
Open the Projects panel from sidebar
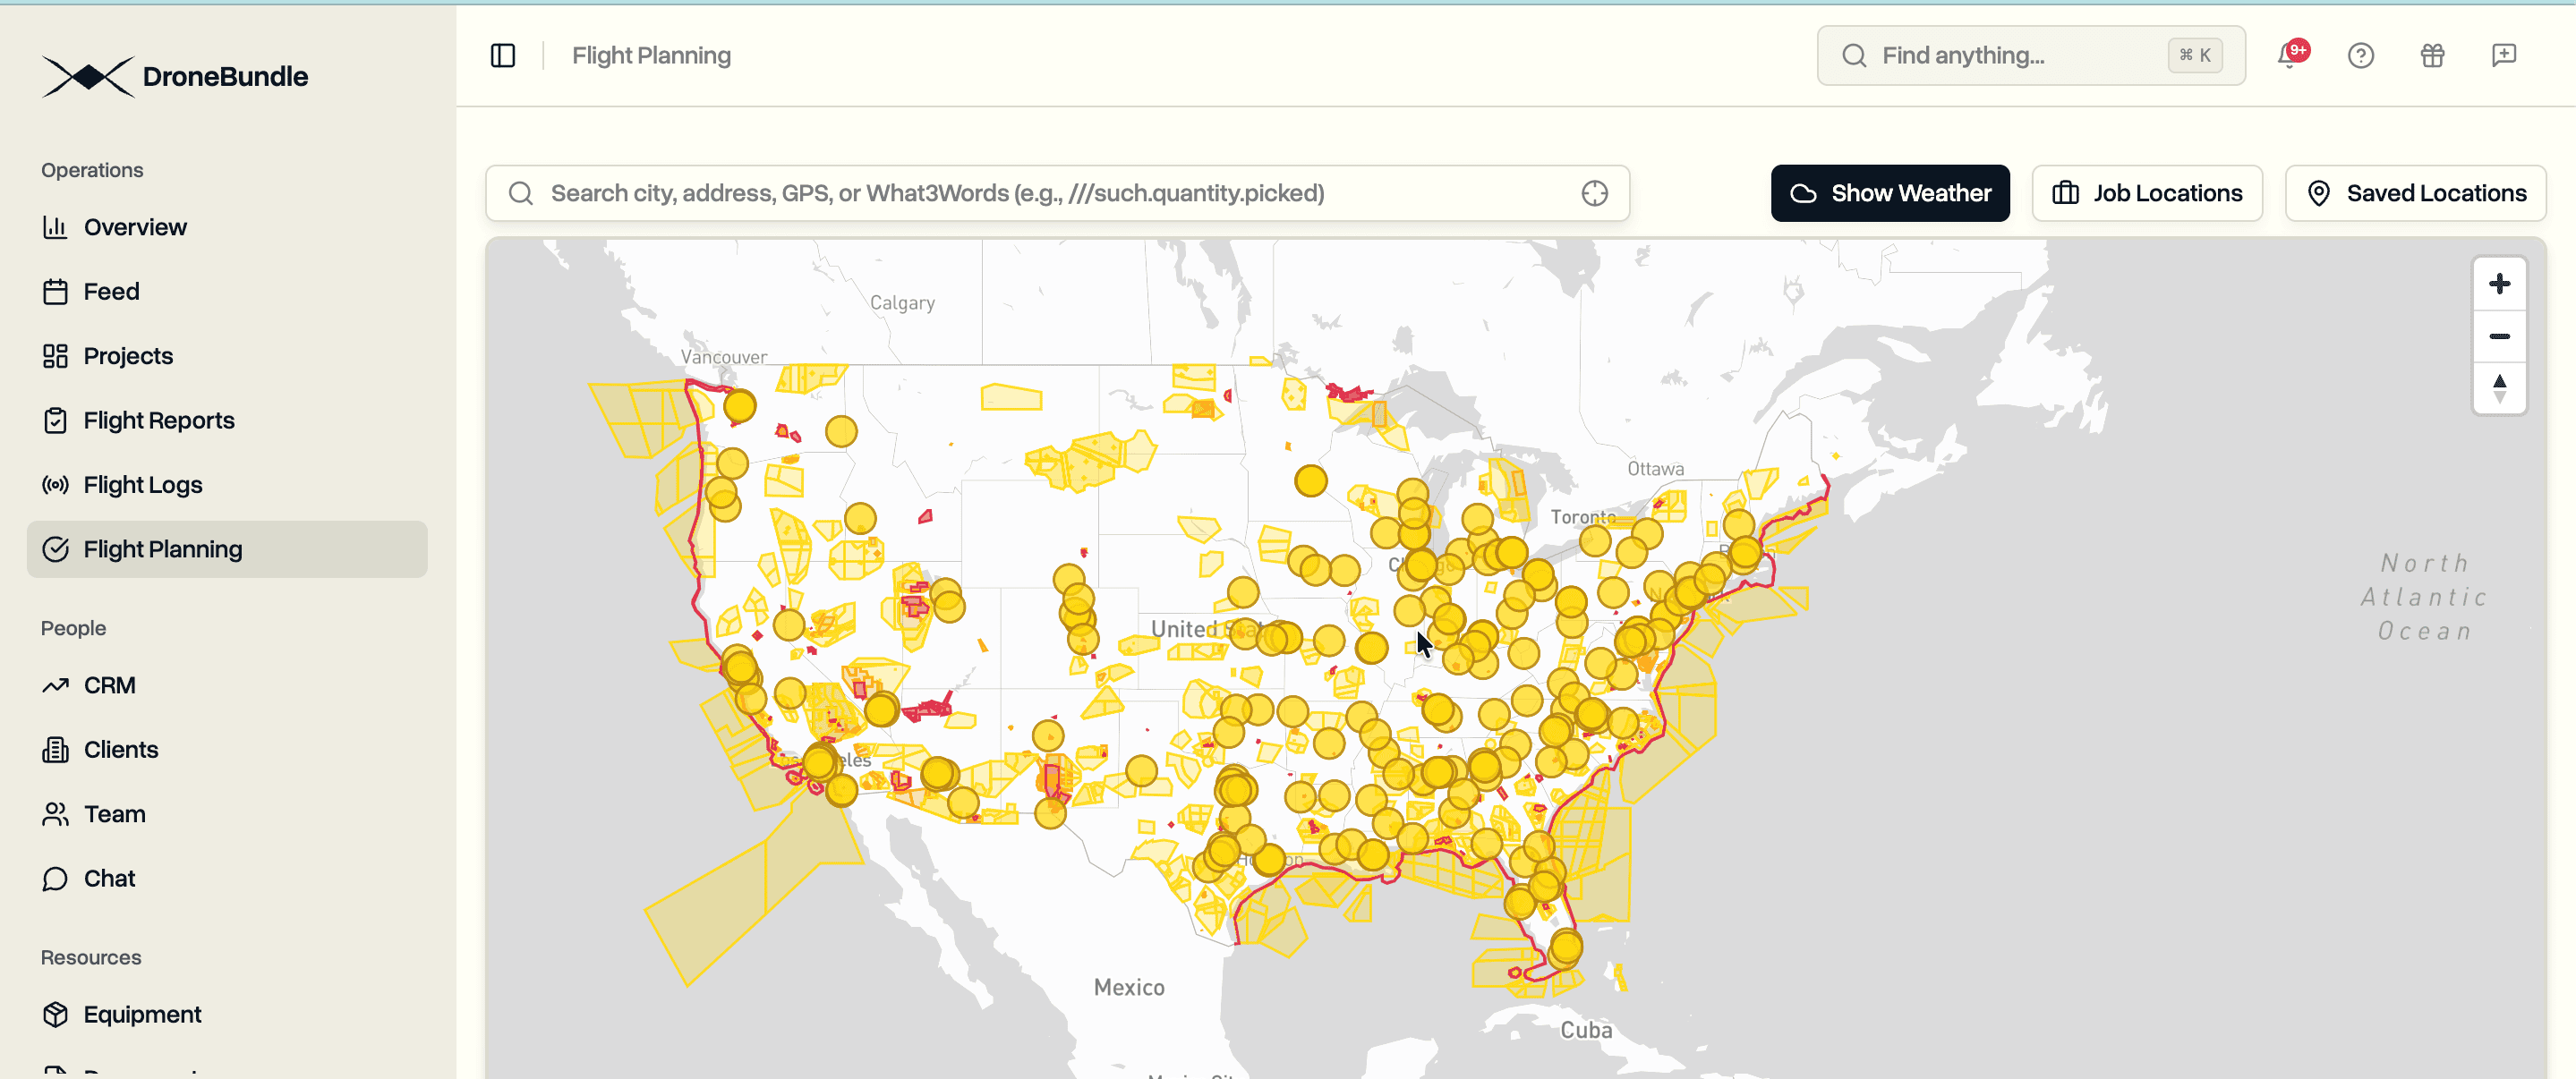pyautogui.click(x=128, y=355)
